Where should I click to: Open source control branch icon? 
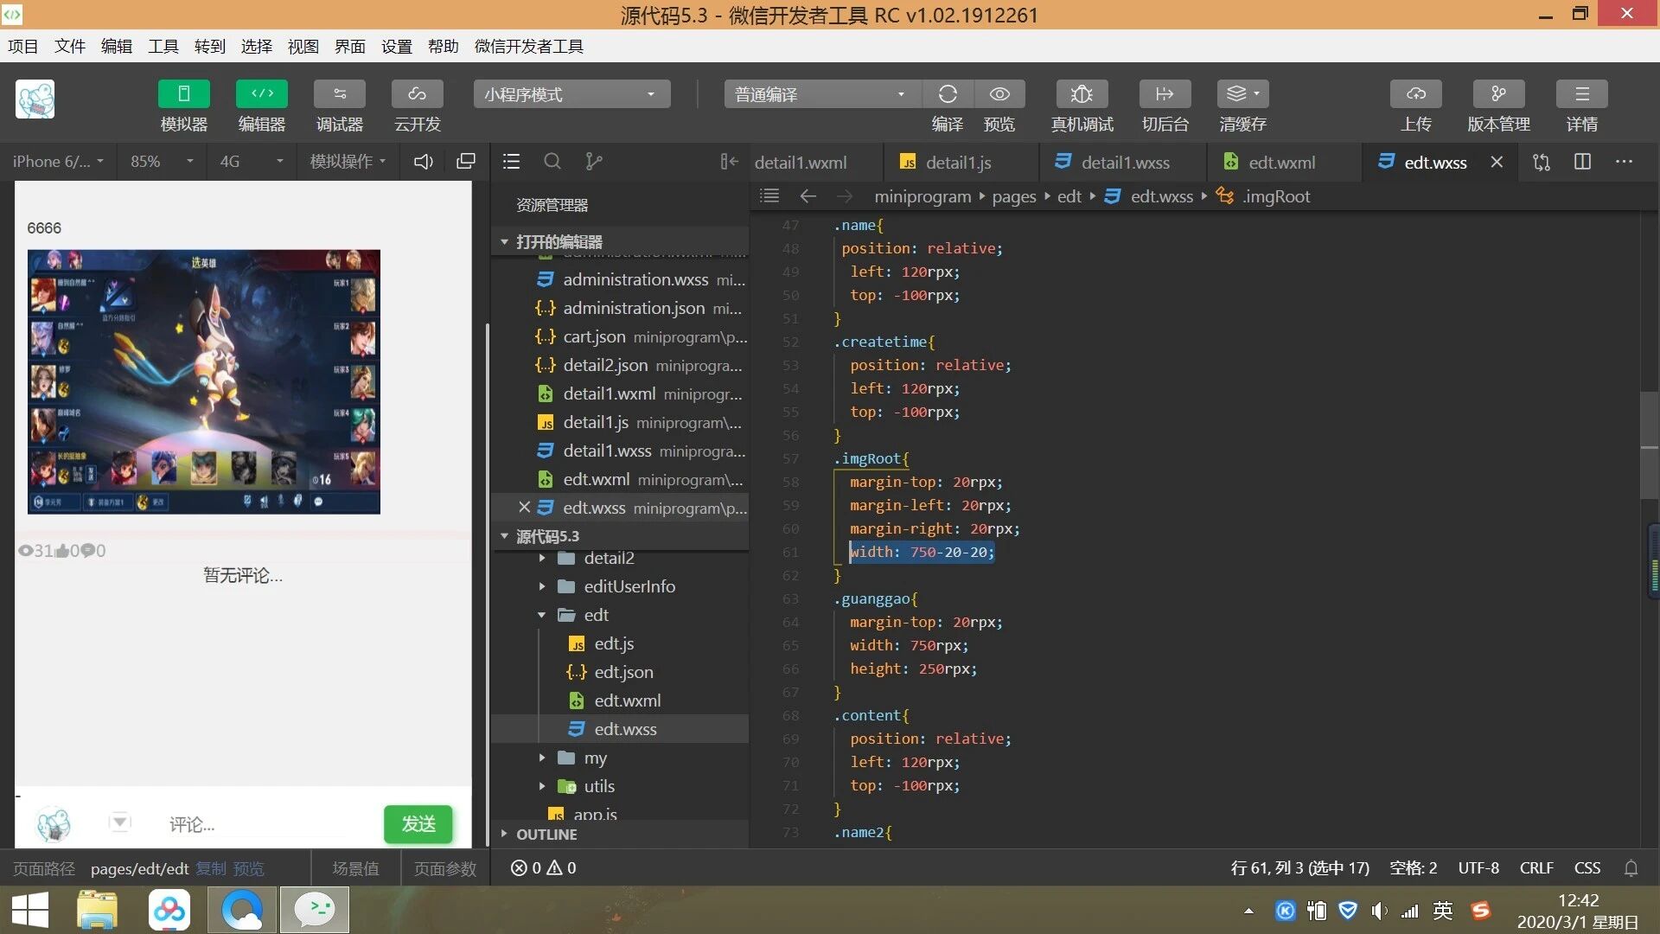point(593,162)
